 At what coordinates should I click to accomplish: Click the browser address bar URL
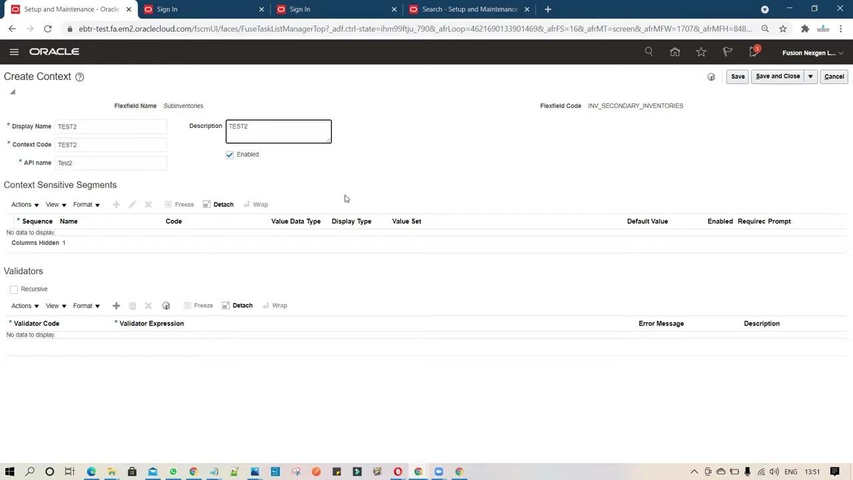pos(415,29)
